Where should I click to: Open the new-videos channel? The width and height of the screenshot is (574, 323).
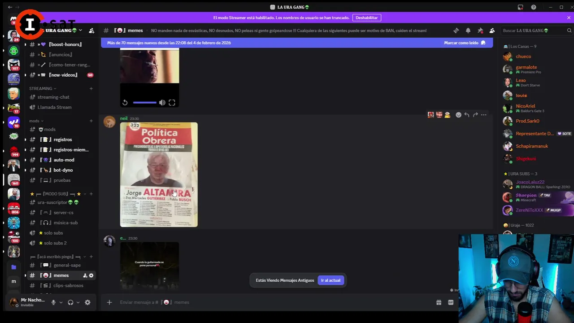click(x=61, y=75)
